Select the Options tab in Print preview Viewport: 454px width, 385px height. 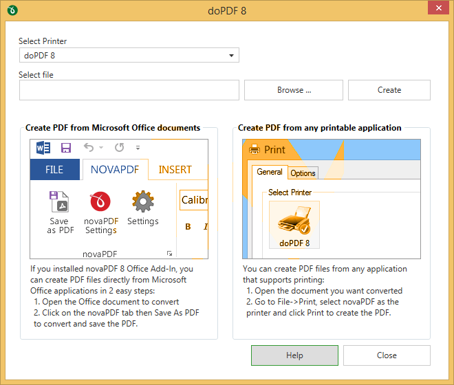303,173
